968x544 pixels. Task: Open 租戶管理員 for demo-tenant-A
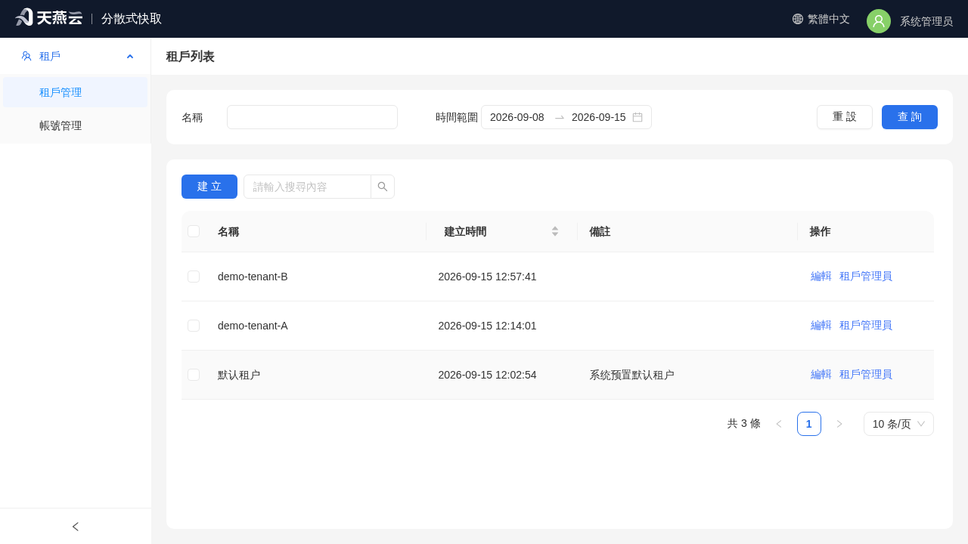click(866, 326)
